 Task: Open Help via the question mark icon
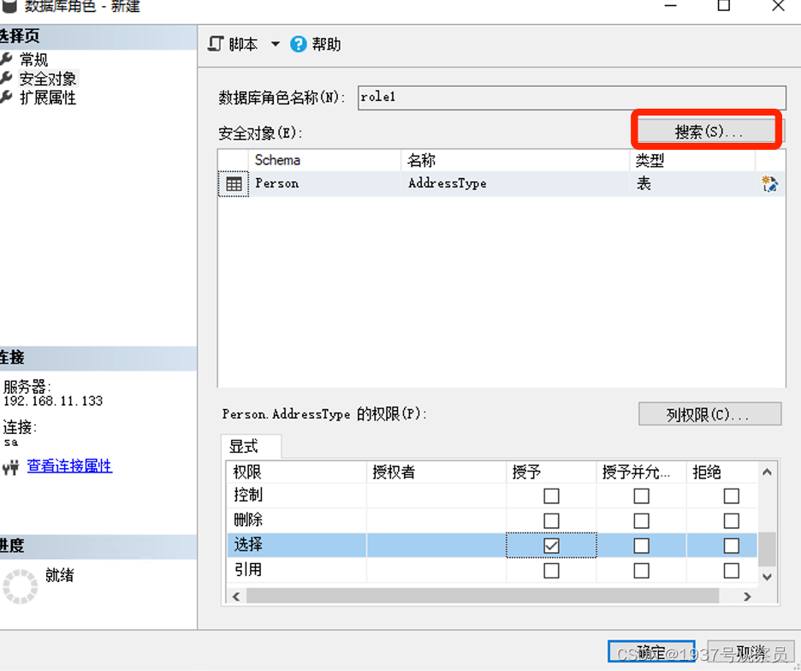click(298, 45)
